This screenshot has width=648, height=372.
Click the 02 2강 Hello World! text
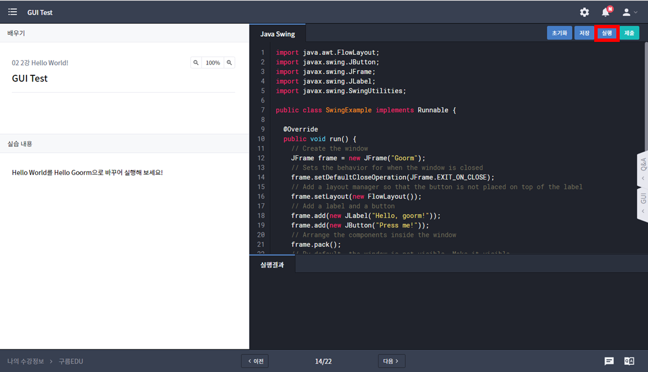40,63
